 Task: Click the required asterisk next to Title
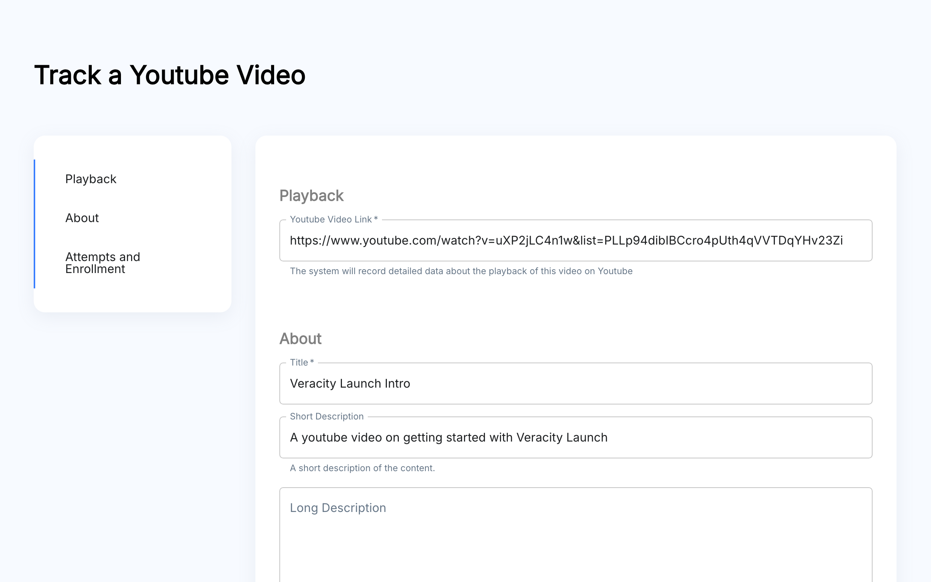312,361
